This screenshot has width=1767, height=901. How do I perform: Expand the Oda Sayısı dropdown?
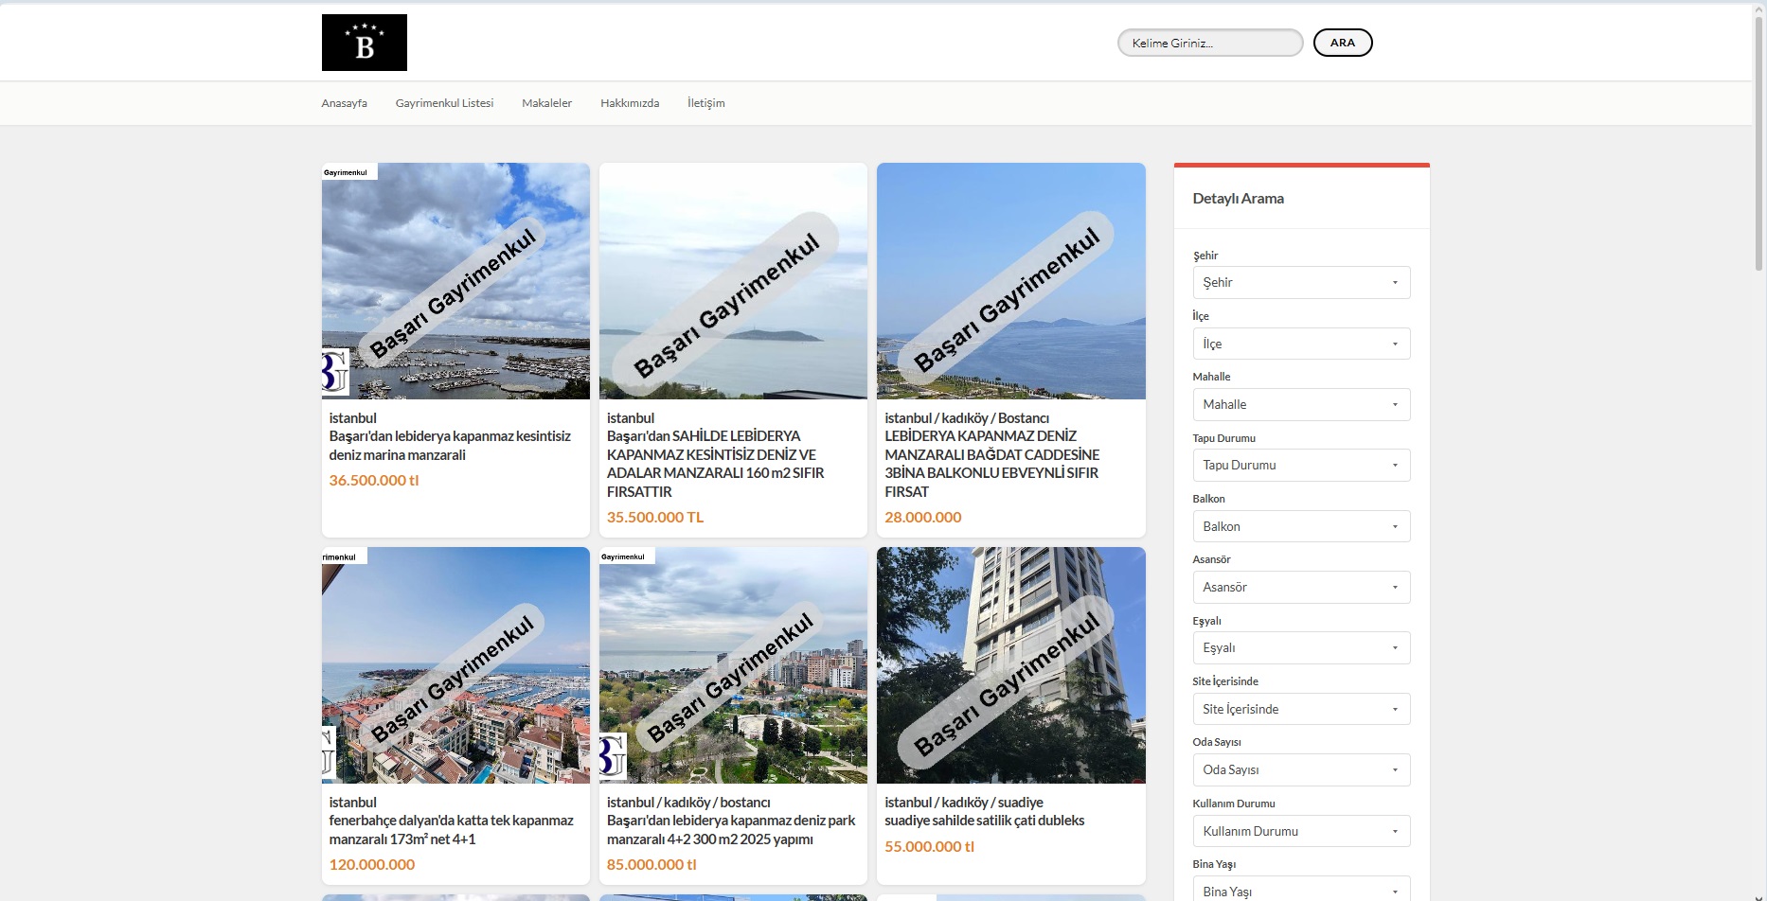click(1301, 769)
